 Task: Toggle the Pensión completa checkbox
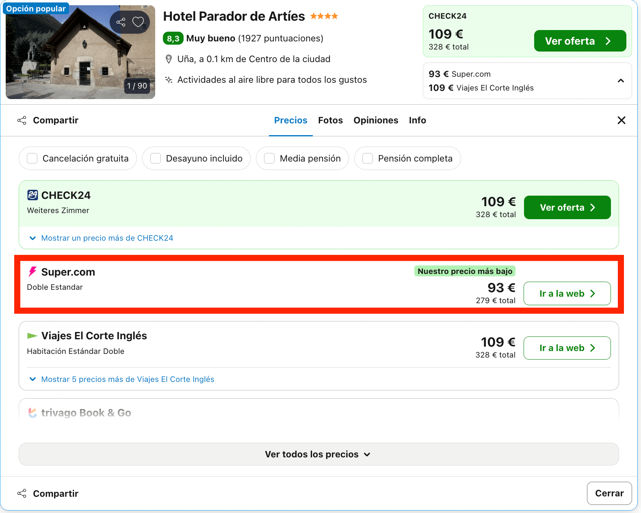tap(368, 158)
